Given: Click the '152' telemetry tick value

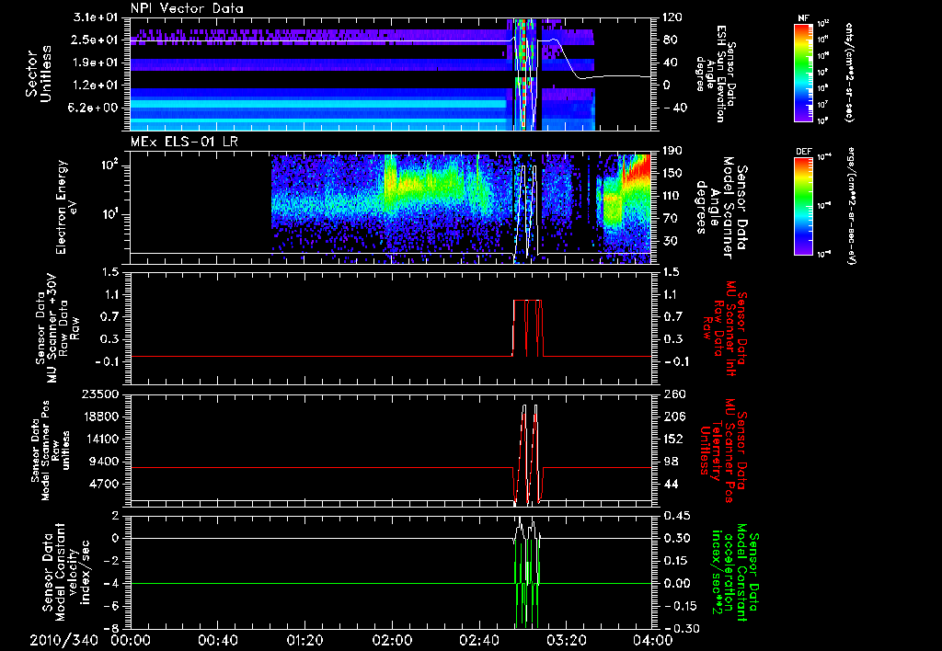Looking at the screenshot, I should click(x=672, y=439).
